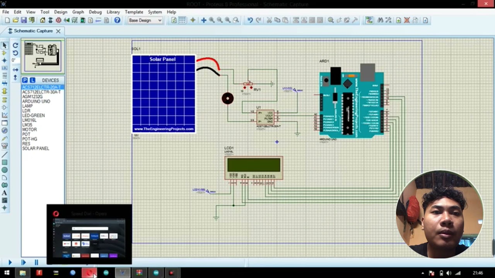Open the Design menu
The height and width of the screenshot is (278, 495).
[60, 12]
